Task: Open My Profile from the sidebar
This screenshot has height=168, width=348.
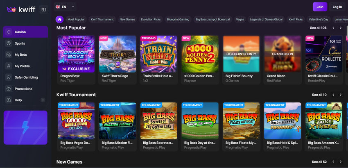Action: coord(22,66)
